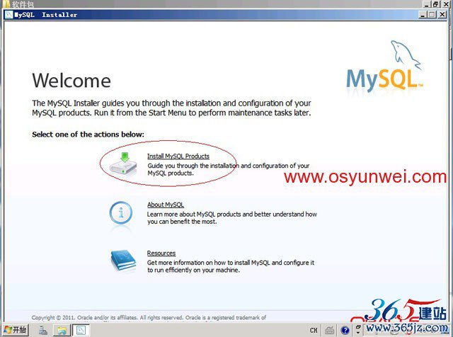
Task: Click the blue books Resources icon
Action: point(123,261)
